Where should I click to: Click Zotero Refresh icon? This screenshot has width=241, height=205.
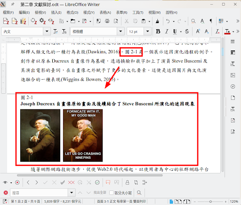coord(34,21)
